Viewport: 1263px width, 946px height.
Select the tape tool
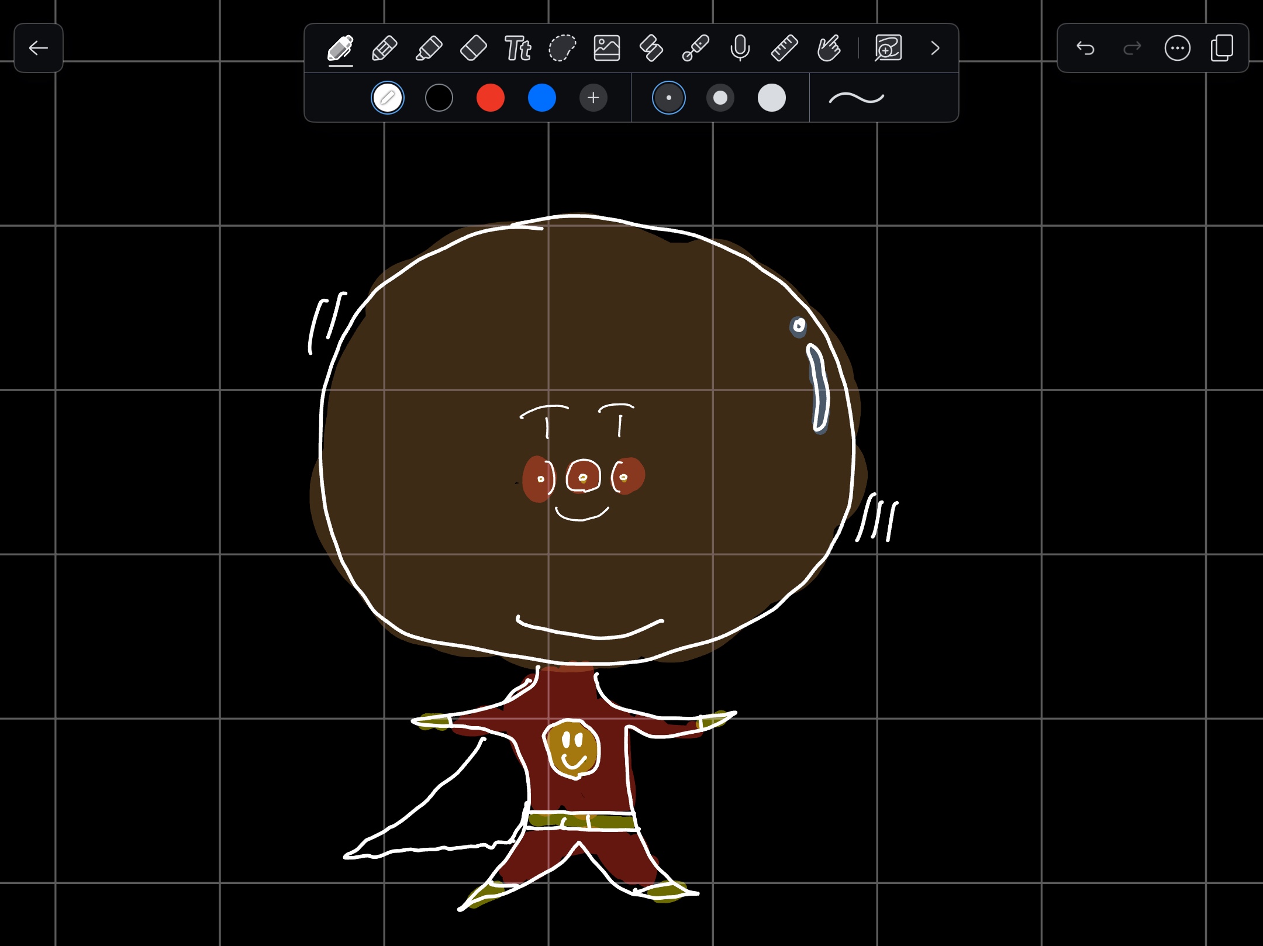coord(651,48)
